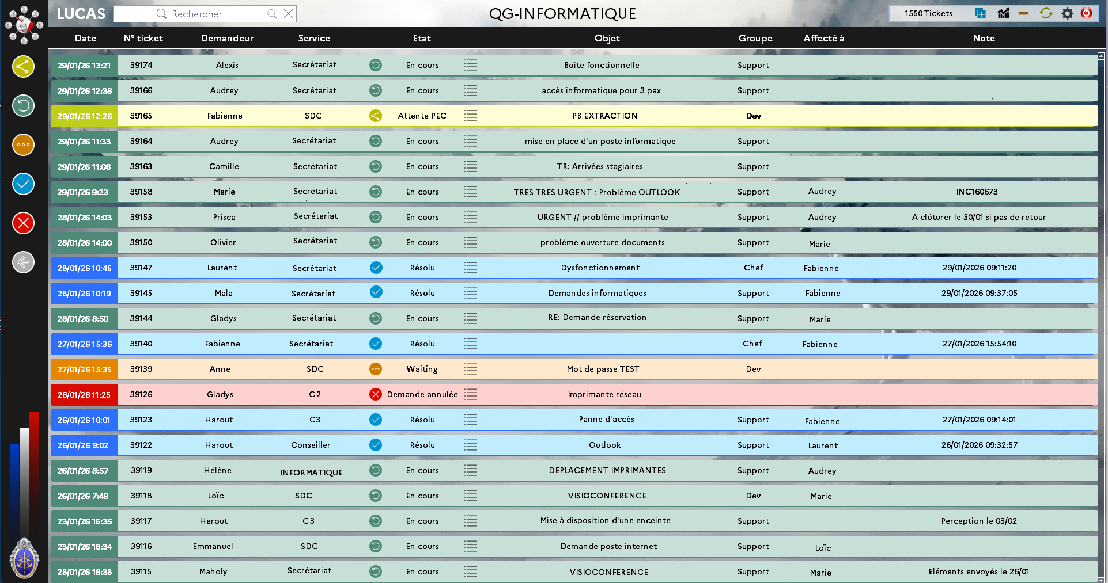Image resolution: width=1108 pixels, height=583 pixels.
Task: Refresh the ticket list with sync icon
Action: coord(1045,13)
